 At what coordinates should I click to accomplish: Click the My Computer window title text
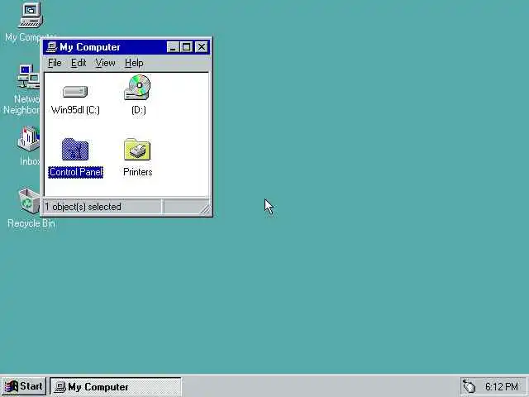click(x=90, y=47)
